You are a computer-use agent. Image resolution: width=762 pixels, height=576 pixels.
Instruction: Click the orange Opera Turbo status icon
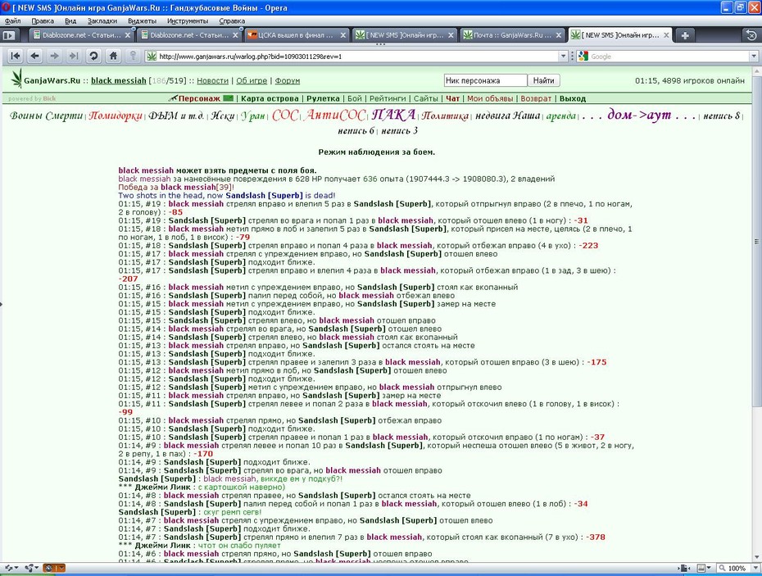tap(49, 568)
